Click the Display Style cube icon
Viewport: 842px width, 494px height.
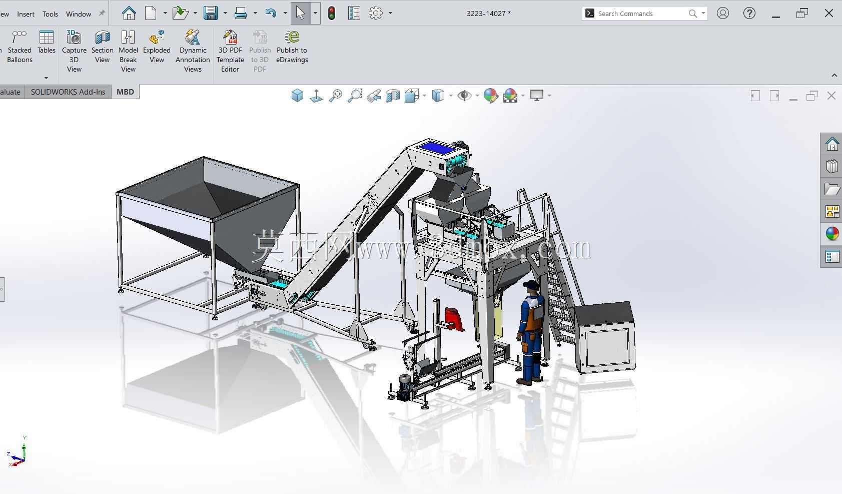pos(438,95)
